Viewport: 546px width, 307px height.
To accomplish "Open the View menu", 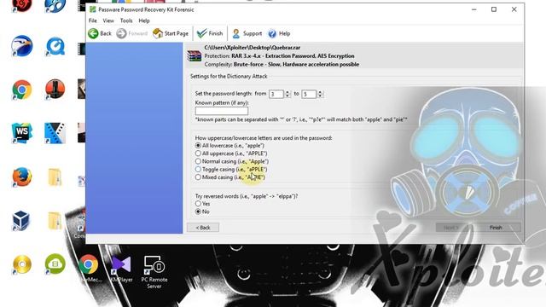I will (108, 20).
